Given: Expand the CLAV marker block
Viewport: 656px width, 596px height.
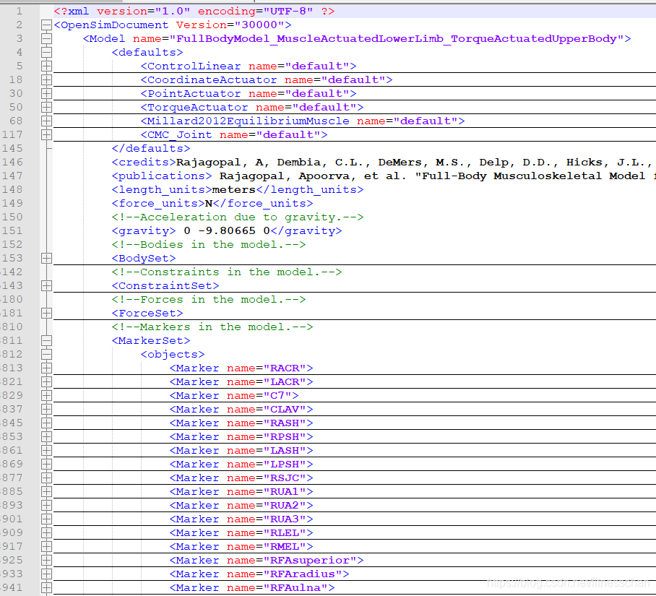Looking at the screenshot, I should tap(46, 410).
